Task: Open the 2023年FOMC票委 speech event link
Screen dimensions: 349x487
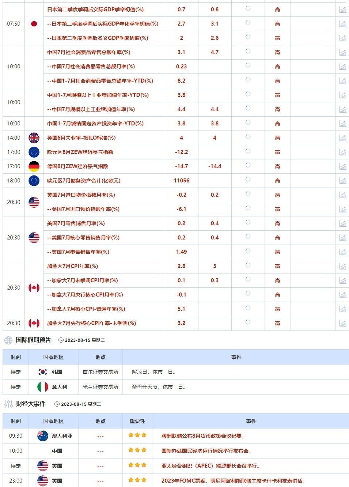Action: [234, 480]
